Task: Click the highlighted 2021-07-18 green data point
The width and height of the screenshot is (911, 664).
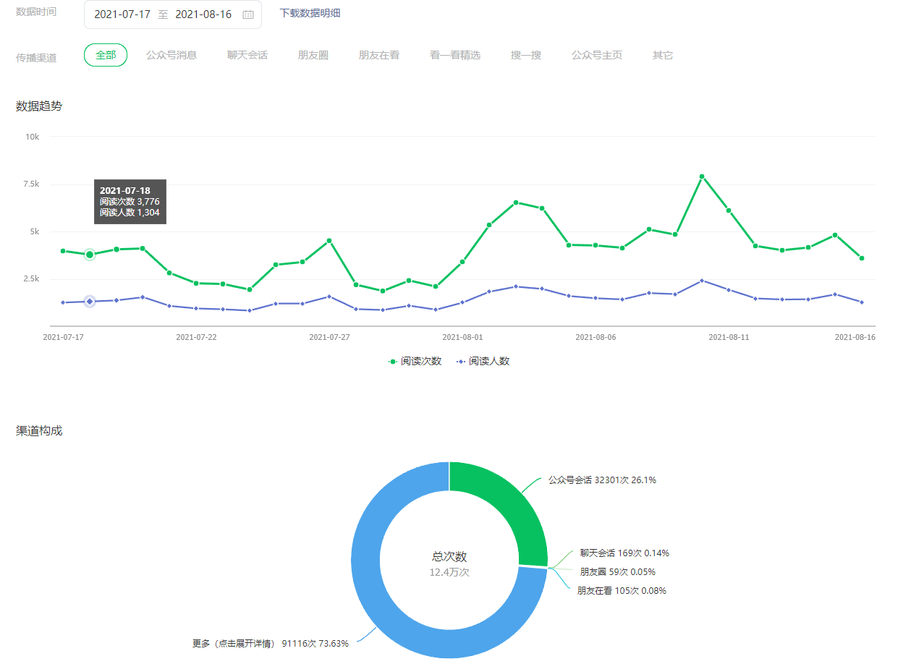Action: (90, 255)
